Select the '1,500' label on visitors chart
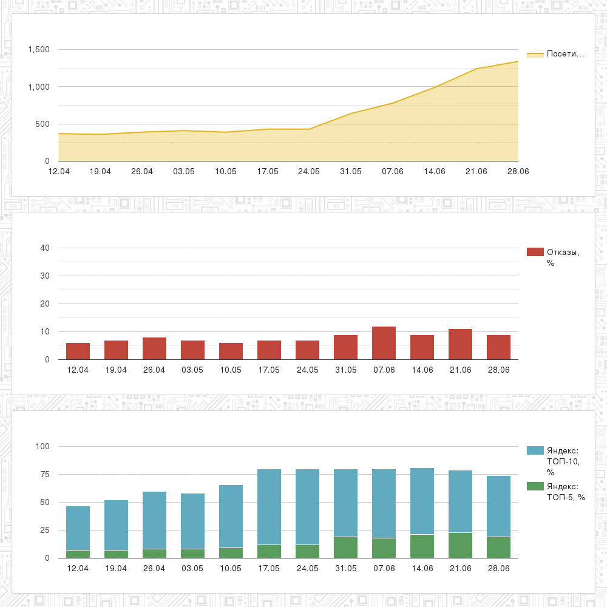Screen dimensions: 607x607 (x=39, y=50)
